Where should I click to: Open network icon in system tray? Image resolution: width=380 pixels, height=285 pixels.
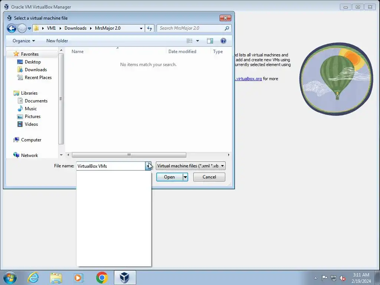coord(334,278)
